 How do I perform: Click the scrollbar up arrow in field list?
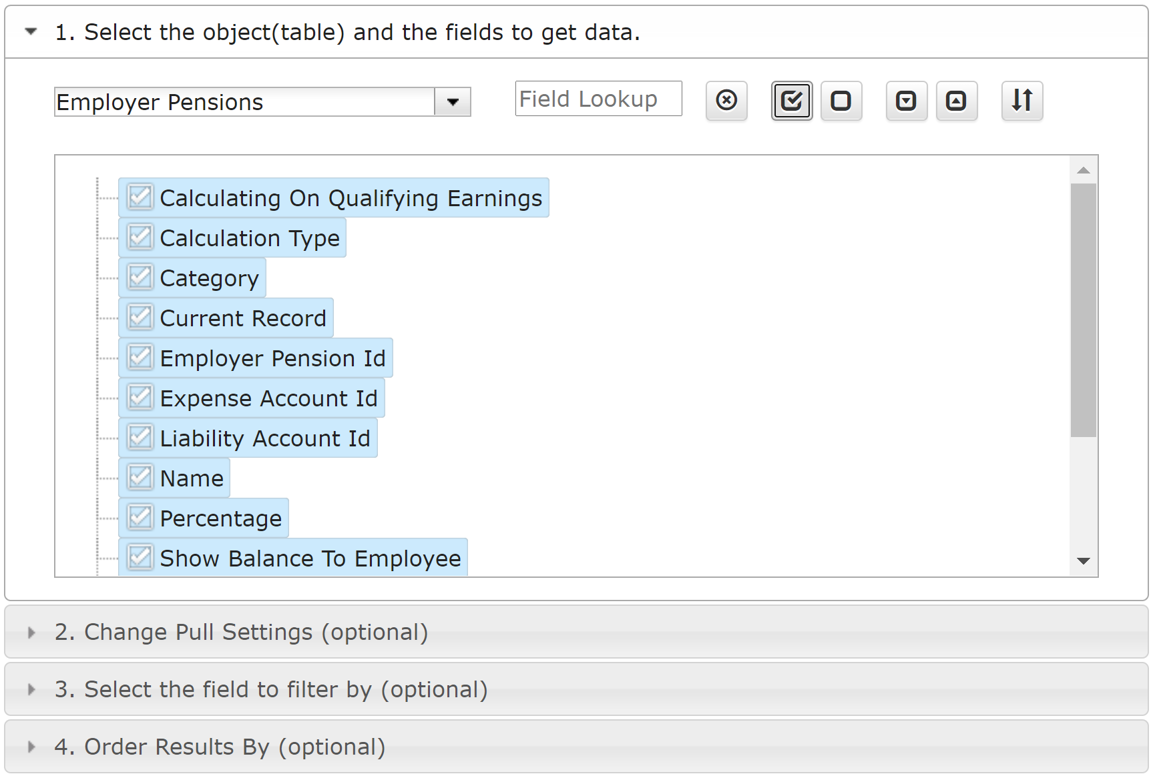tap(1084, 170)
